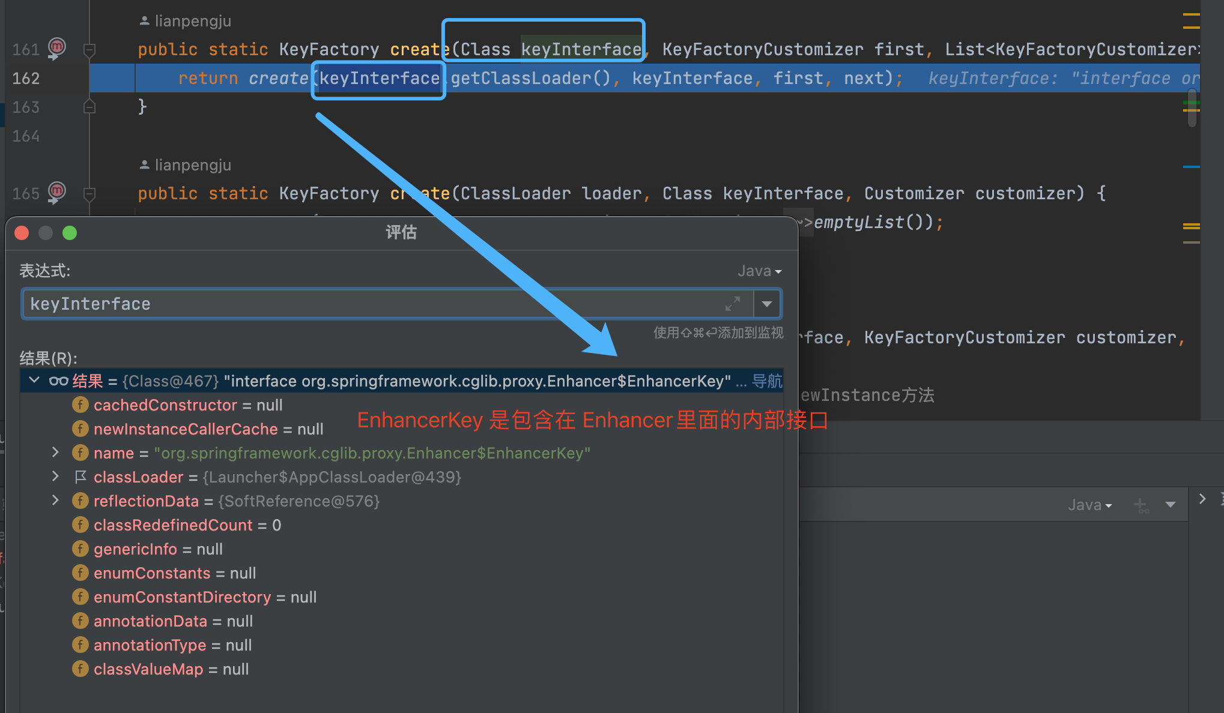1224x713 pixels.
Task: Click the watch glasses icon on result row
Action: (58, 381)
